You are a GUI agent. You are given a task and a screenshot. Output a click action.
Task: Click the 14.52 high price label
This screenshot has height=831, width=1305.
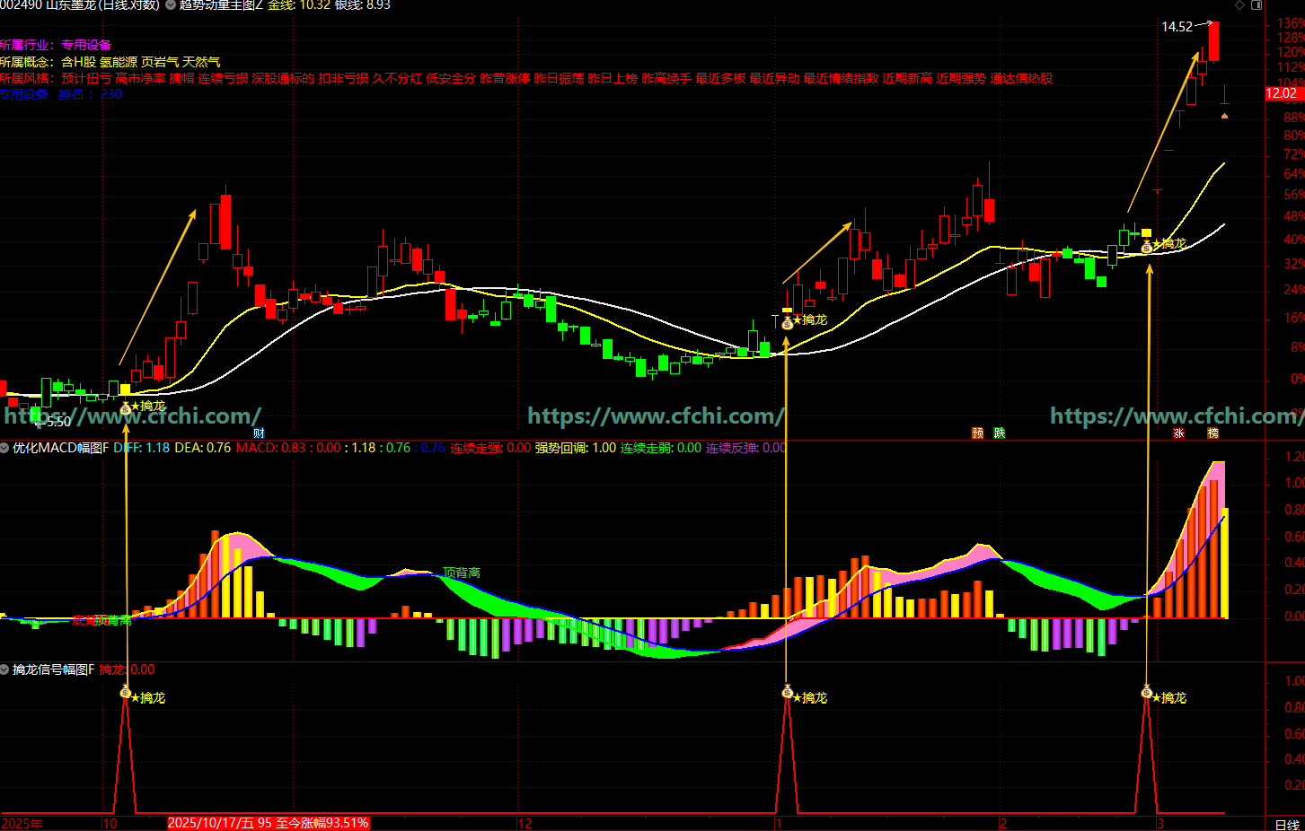(x=1177, y=27)
